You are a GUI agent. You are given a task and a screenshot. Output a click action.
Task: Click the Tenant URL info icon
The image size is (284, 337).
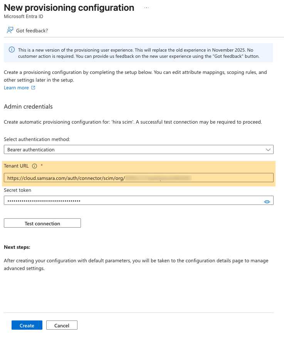tap(34, 166)
